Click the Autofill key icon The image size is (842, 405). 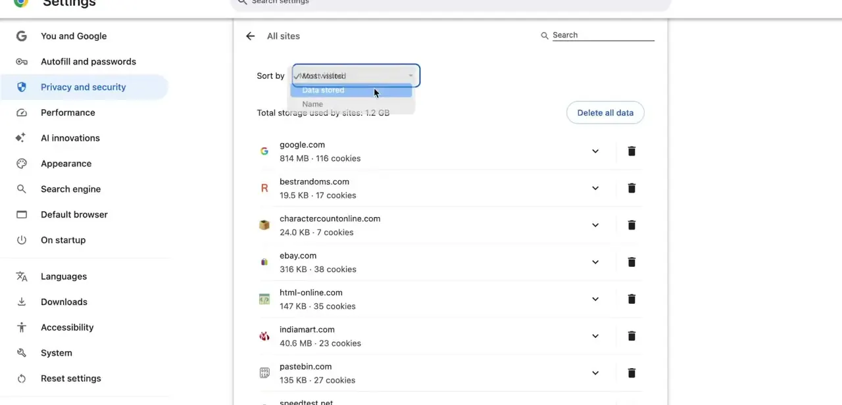pyautogui.click(x=22, y=62)
